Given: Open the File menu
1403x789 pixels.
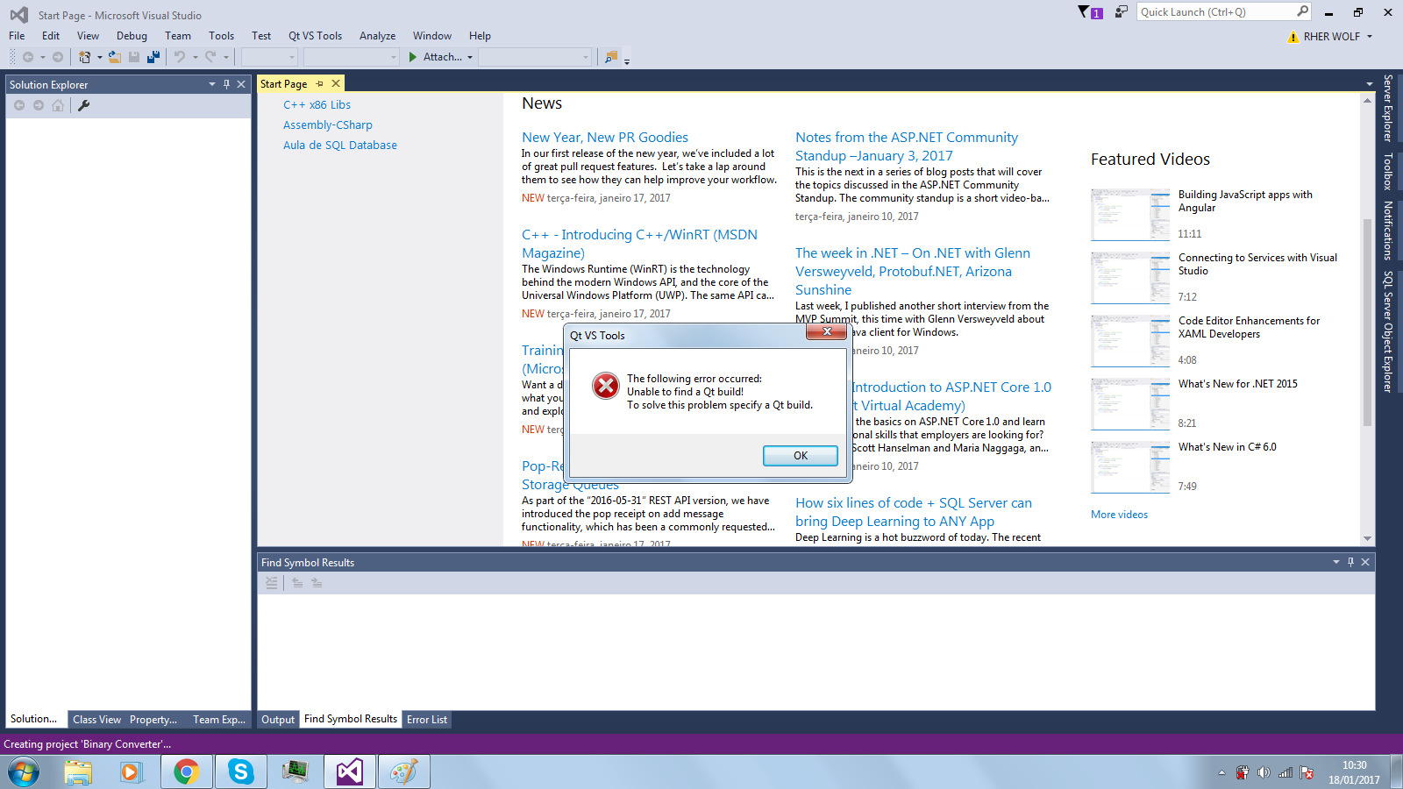Looking at the screenshot, I should click(17, 36).
